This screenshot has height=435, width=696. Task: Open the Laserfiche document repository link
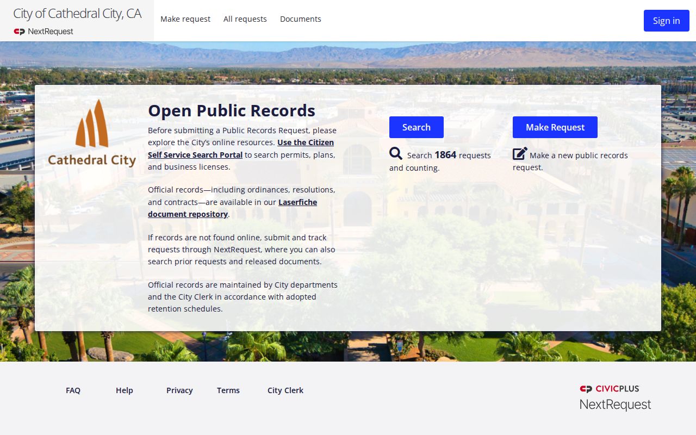[x=232, y=208]
